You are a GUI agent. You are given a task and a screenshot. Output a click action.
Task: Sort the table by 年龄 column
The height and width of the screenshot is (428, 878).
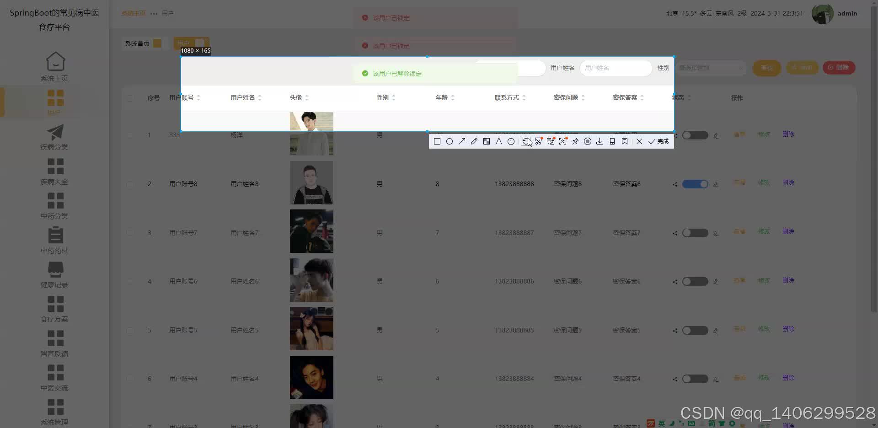click(x=453, y=98)
